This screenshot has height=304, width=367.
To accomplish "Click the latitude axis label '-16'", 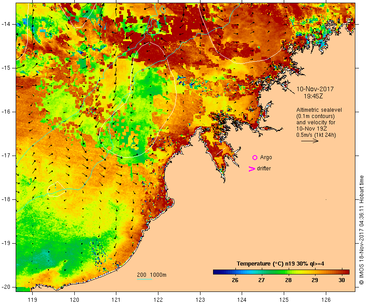I will click(x=6, y=112).
